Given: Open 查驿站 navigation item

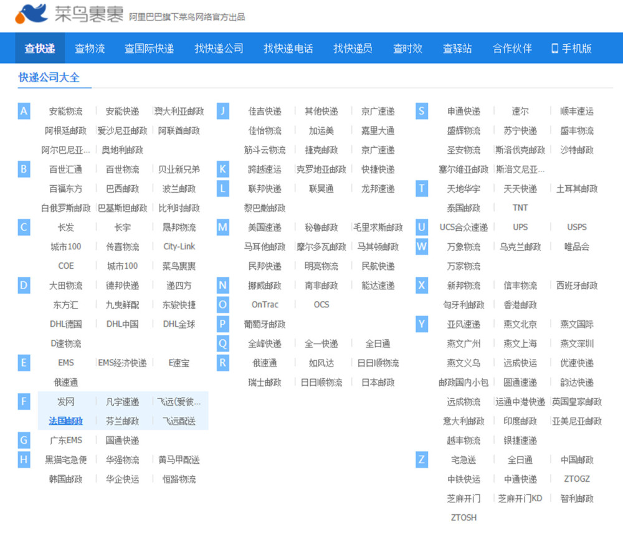Looking at the screenshot, I should click(457, 49).
